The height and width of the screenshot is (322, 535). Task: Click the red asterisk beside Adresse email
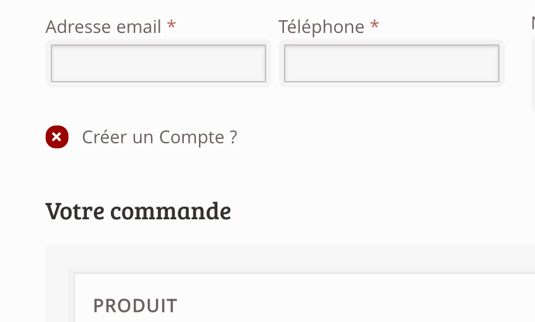(x=171, y=25)
